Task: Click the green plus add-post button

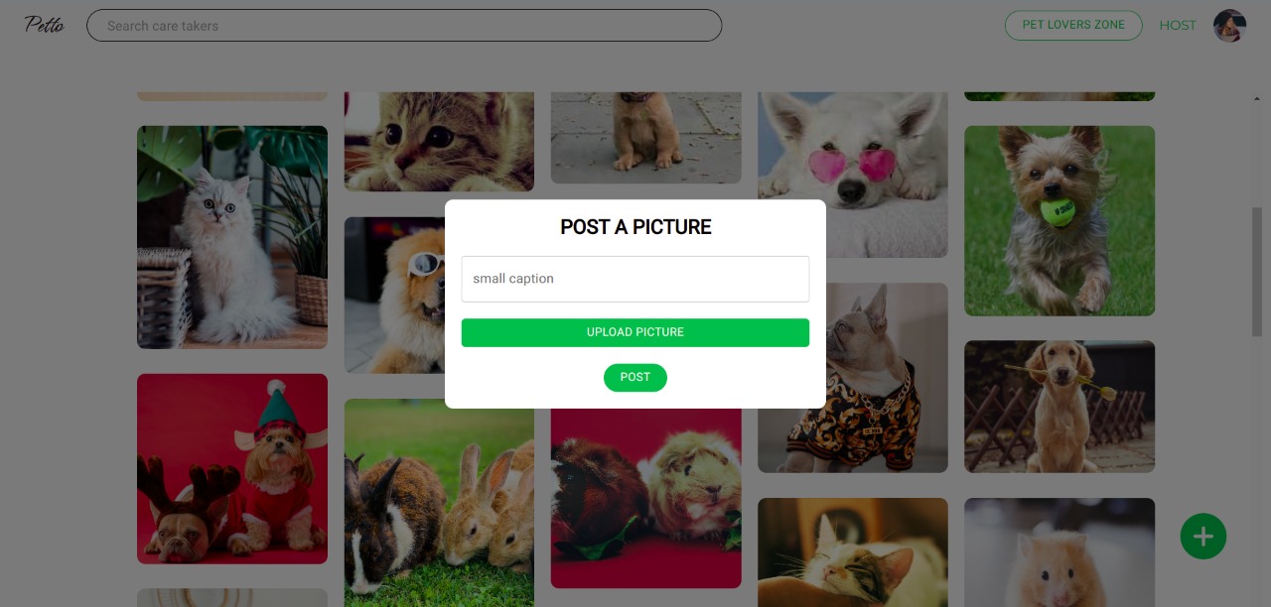Action: [x=1203, y=537]
